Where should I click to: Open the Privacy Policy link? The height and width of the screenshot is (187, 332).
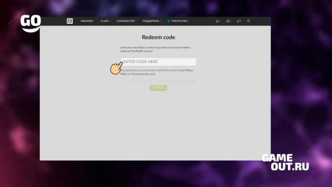point(157,72)
